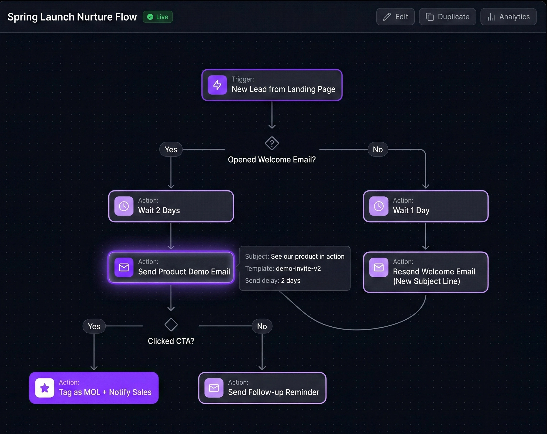Click the envelope icon on Resend Welcome Email

[379, 267]
